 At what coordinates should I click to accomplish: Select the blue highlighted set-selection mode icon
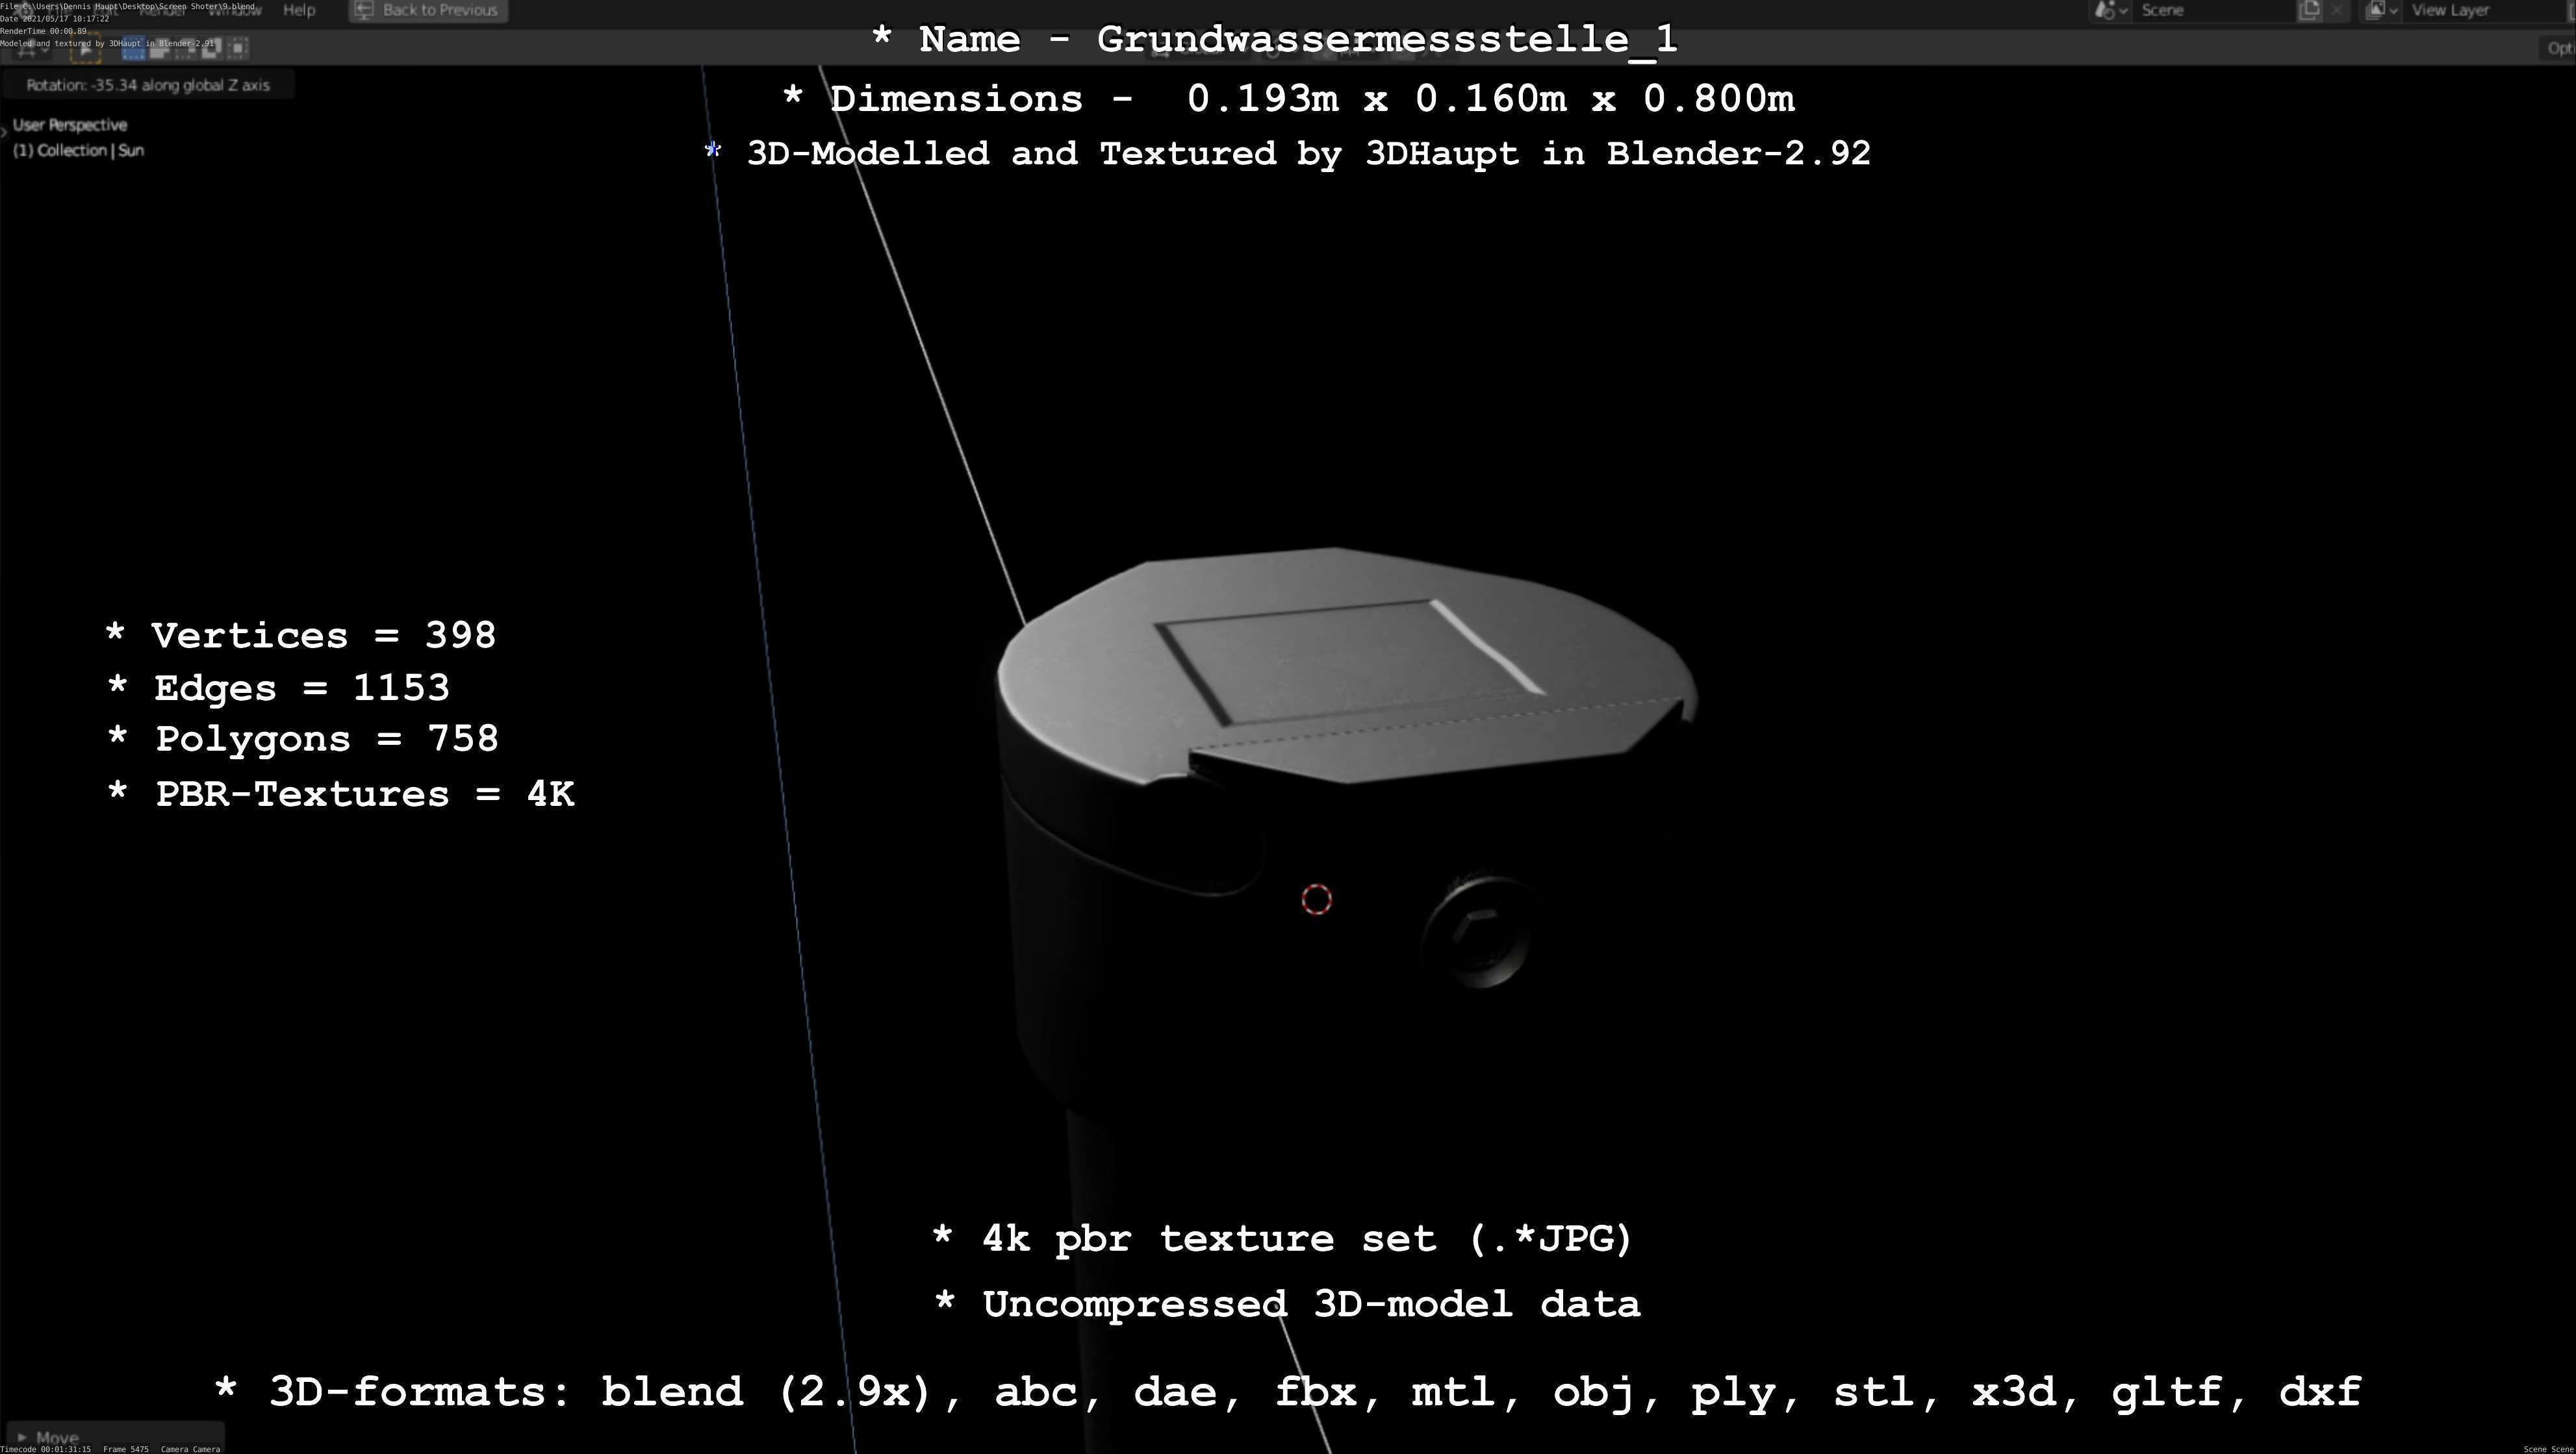133,48
